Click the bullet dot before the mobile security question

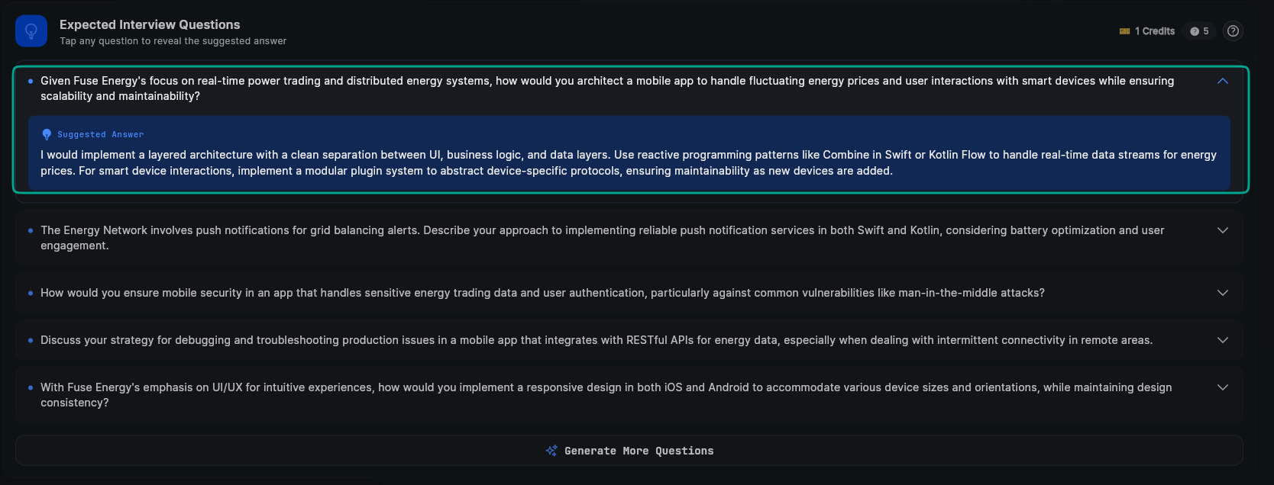pyautogui.click(x=31, y=293)
